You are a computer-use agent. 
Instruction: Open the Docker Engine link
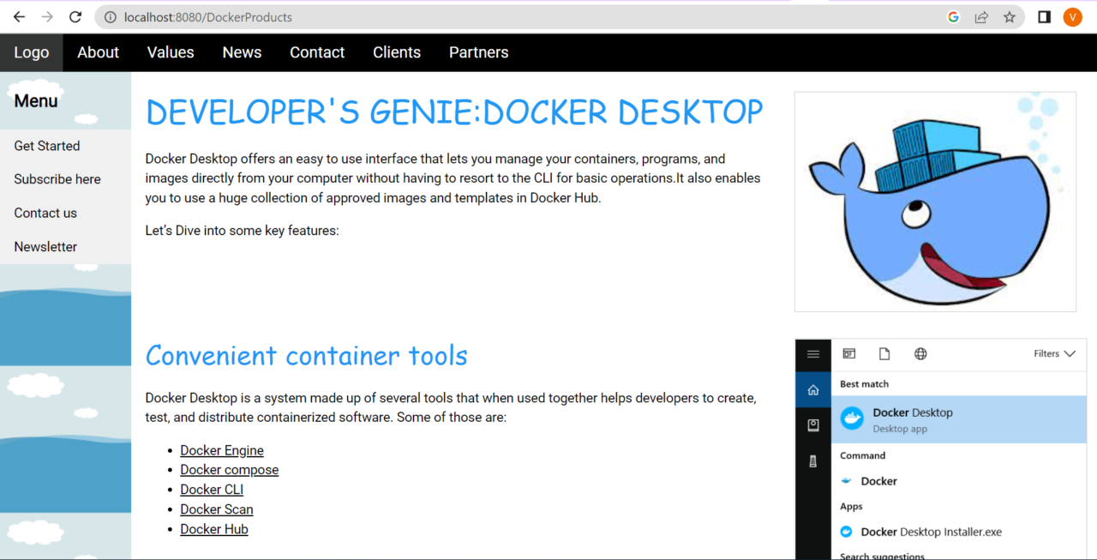pos(221,449)
